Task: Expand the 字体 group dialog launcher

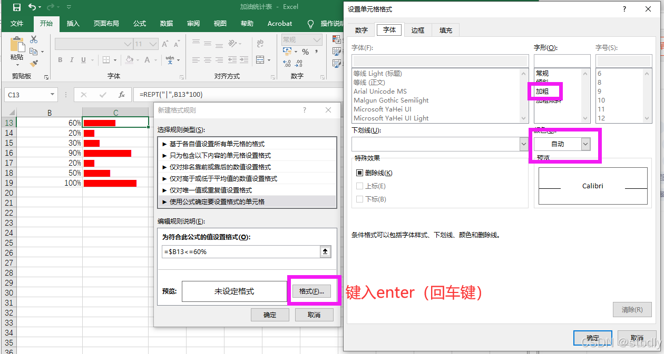Action: point(181,77)
